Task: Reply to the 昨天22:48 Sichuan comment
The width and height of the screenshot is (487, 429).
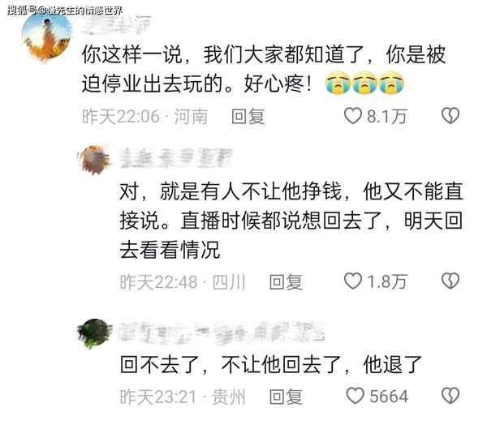Action: (286, 282)
